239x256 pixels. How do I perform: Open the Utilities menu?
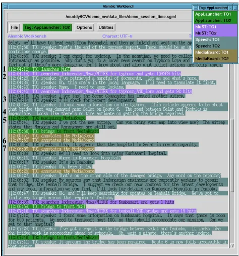tap(106, 27)
